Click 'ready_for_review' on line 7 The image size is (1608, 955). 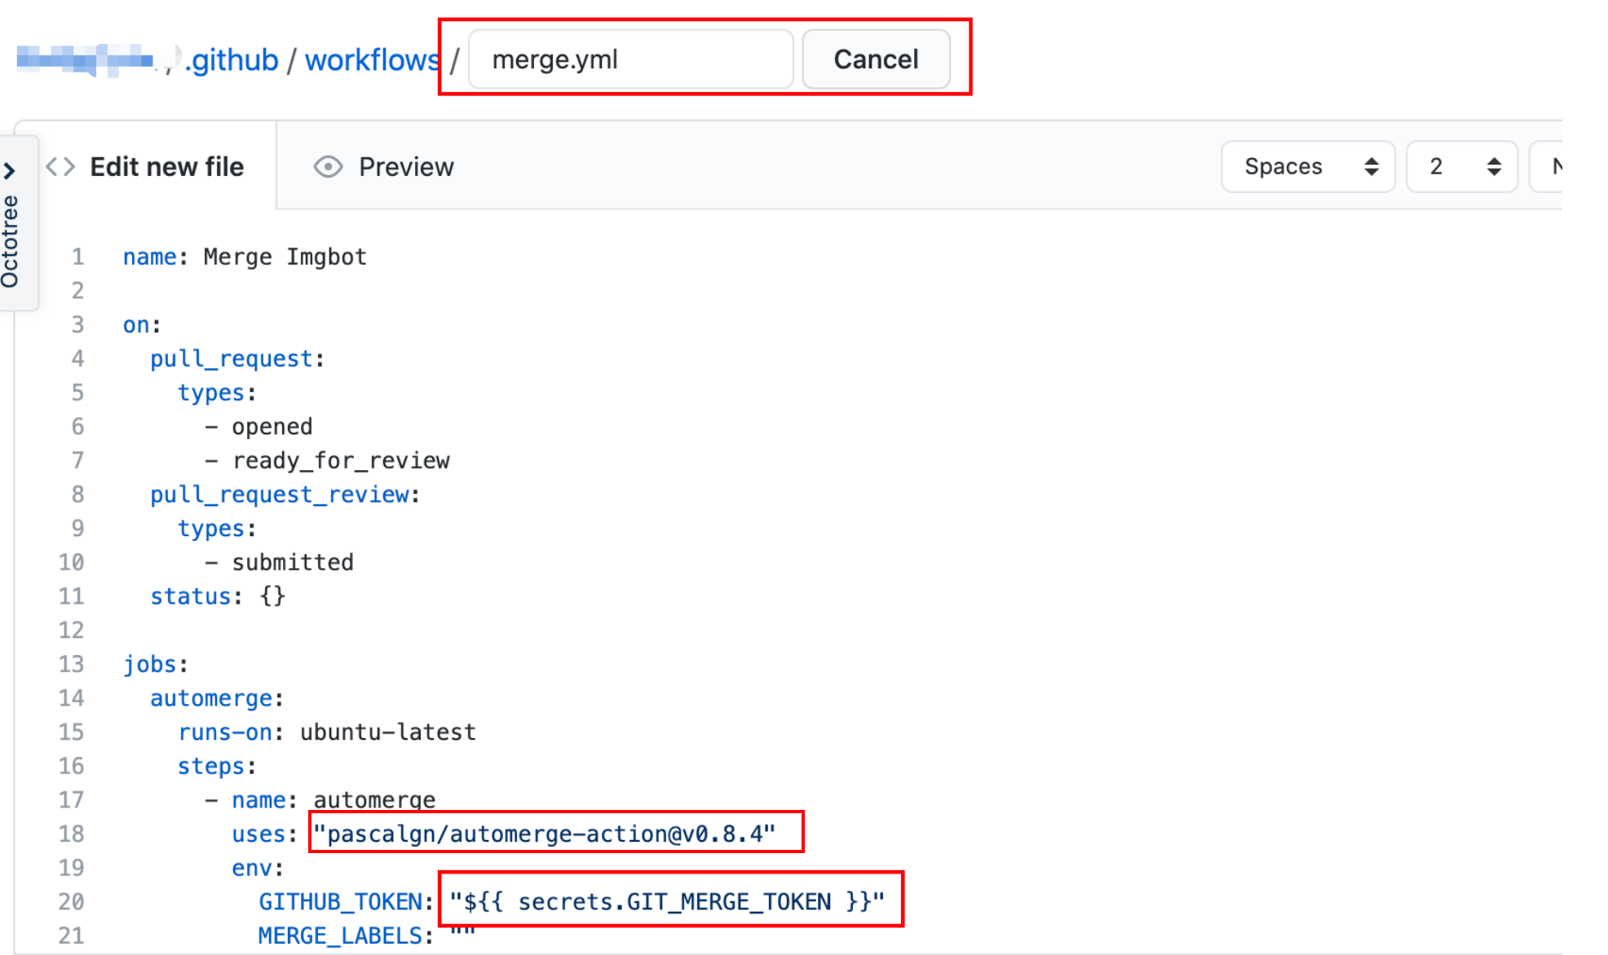click(341, 461)
